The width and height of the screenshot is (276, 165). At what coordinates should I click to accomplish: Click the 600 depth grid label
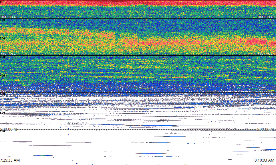pyautogui.click(x=3, y=113)
